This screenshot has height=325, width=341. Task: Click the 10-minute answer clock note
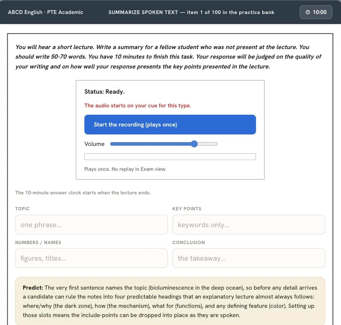83,192
